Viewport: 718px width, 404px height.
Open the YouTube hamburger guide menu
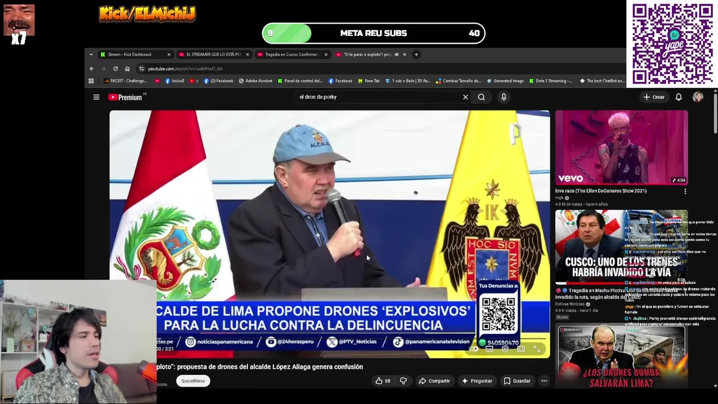[x=96, y=97]
